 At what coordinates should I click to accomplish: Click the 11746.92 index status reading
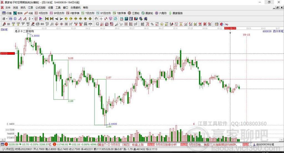click(62, 144)
